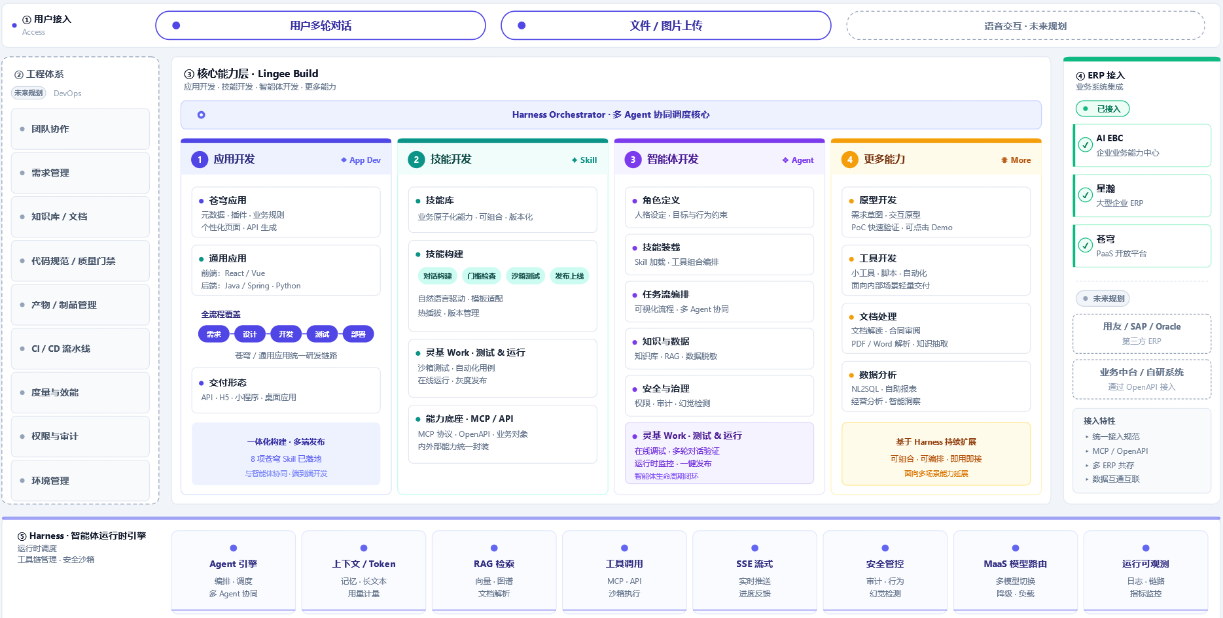Open the 环境管理 item

pos(80,481)
